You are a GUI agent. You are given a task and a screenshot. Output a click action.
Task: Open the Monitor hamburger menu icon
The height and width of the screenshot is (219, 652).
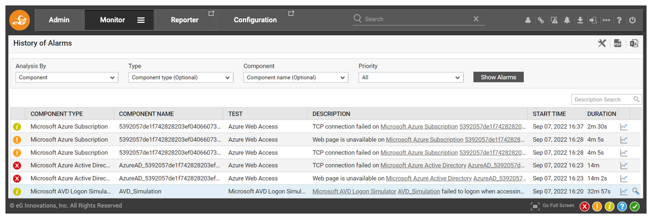[x=141, y=20]
